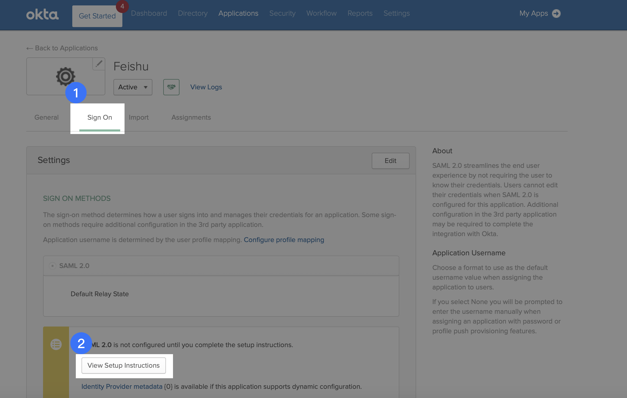
Task: Click the Okta logo
Action: (x=42, y=14)
